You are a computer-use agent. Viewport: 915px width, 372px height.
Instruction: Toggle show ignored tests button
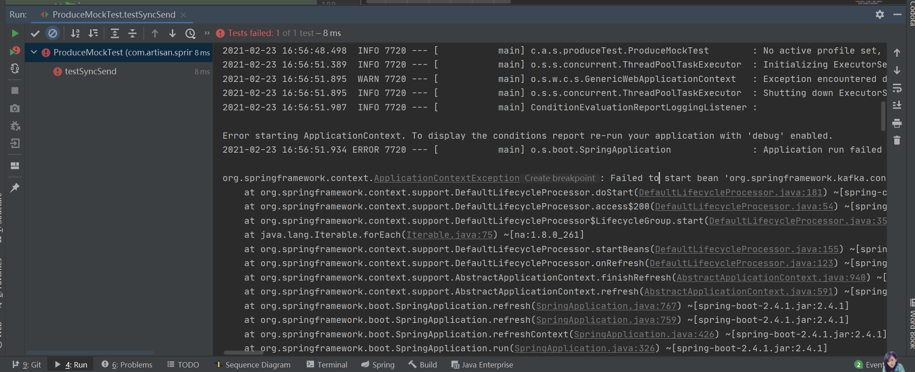[x=53, y=33]
